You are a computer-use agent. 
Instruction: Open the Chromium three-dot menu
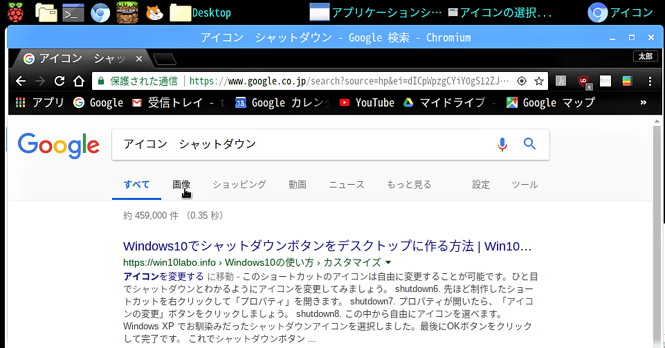tap(650, 81)
